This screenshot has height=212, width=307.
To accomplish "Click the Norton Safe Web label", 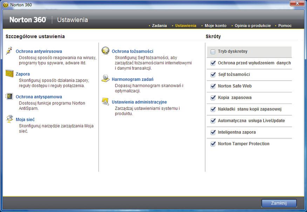I will point(235,86).
